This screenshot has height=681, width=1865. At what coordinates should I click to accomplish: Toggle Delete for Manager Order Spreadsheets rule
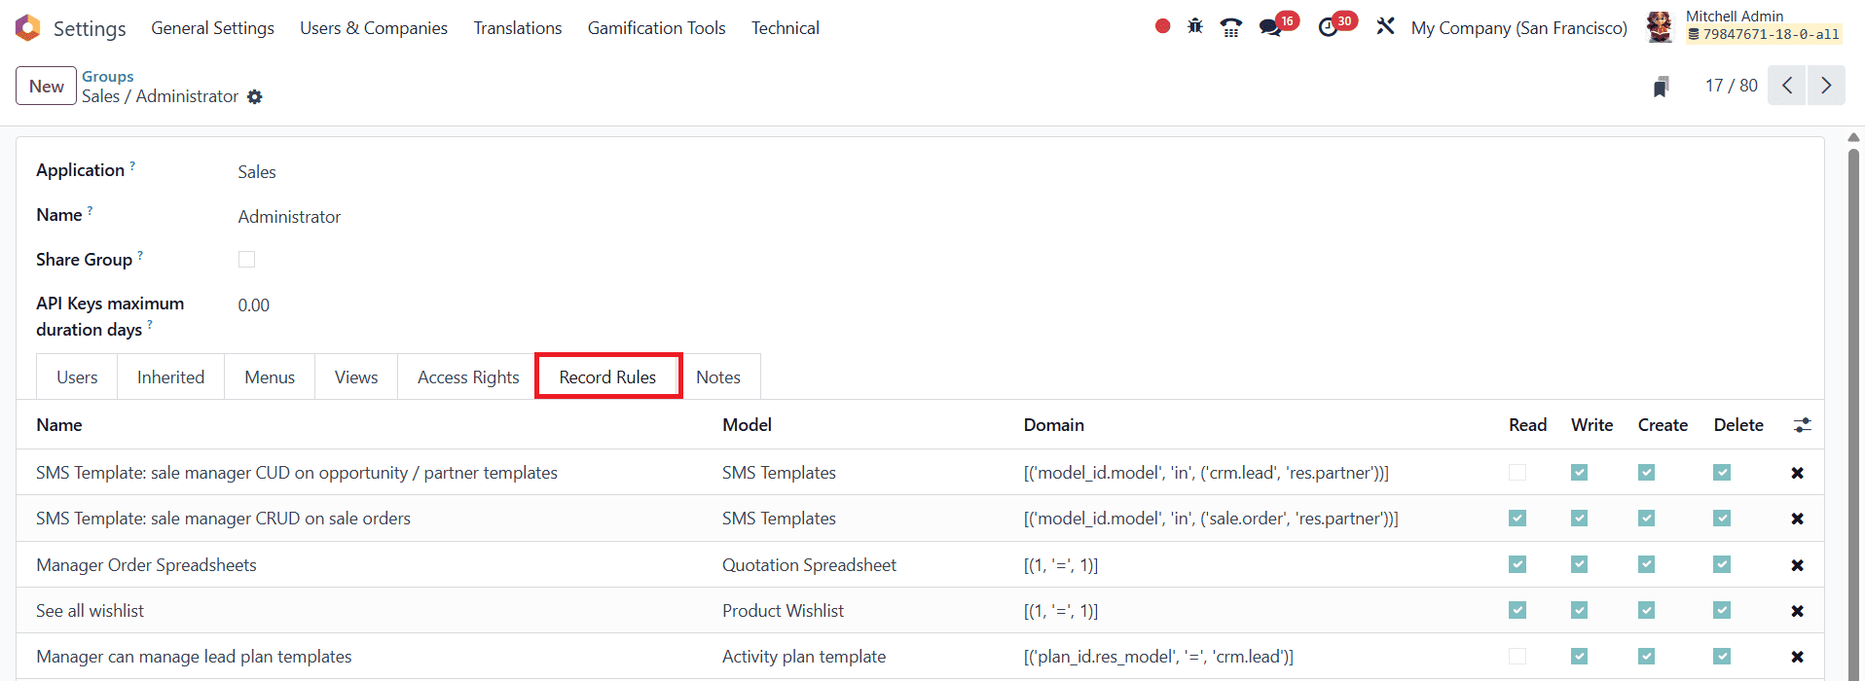pos(1722,564)
